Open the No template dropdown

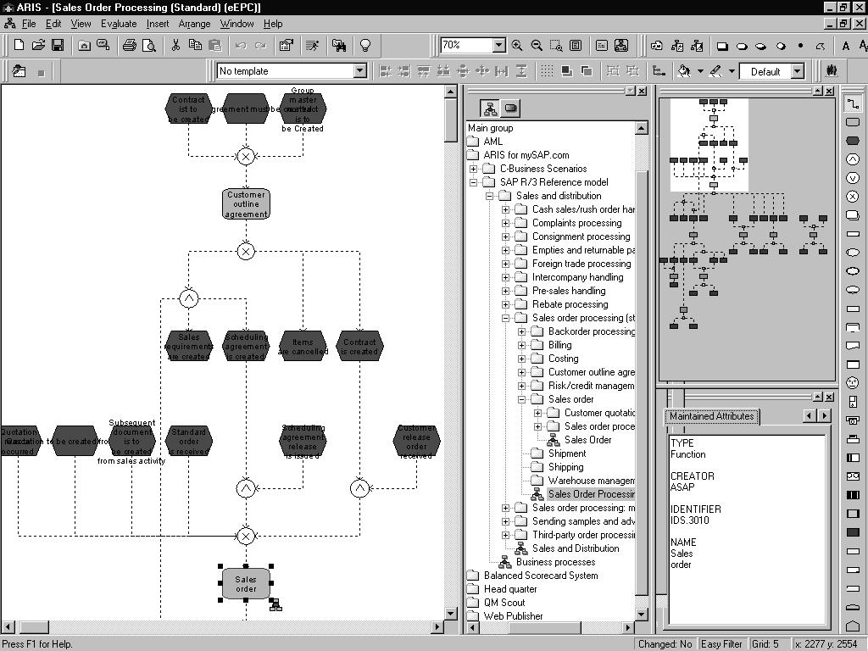tap(359, 71)
